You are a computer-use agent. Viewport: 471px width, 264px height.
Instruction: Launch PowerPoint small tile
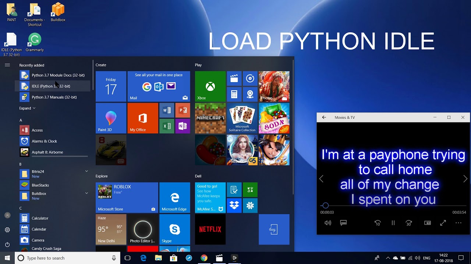point(183,110)
